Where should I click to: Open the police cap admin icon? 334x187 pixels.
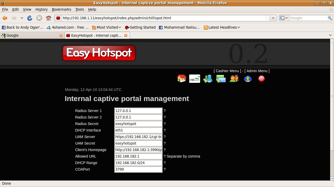tap(248, 79)
